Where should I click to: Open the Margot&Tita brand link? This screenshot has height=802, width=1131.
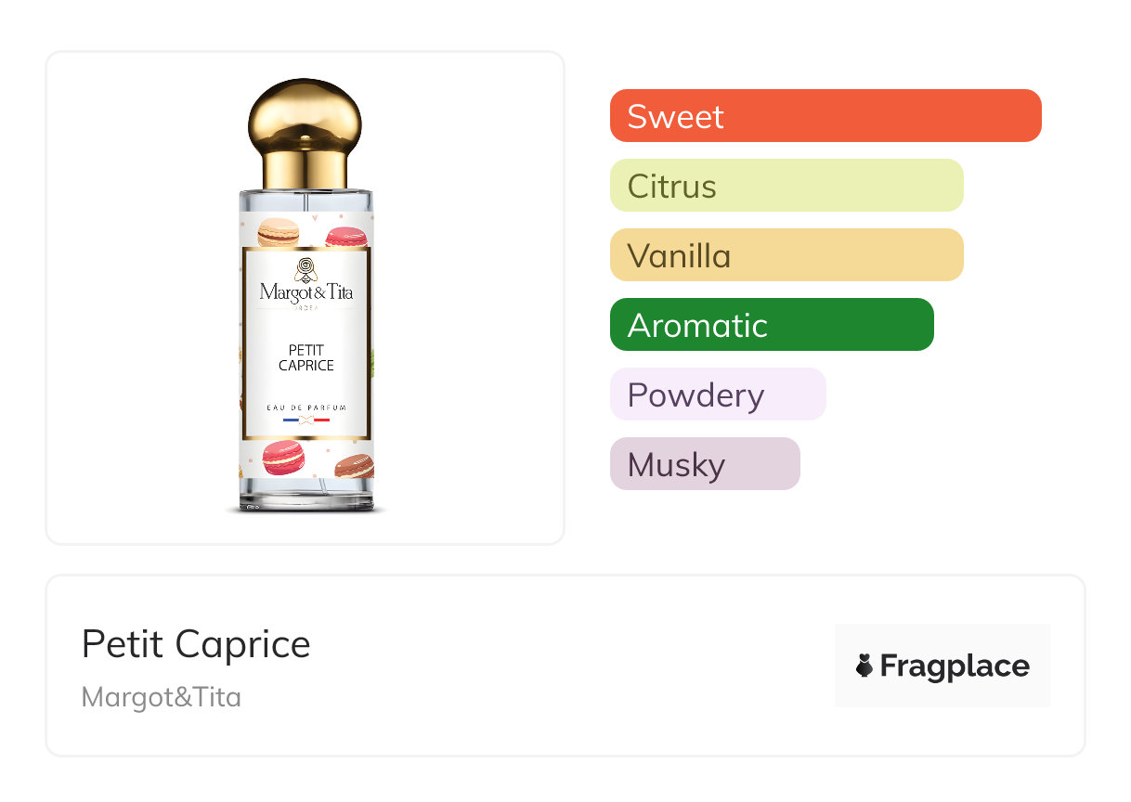(162, 697)
